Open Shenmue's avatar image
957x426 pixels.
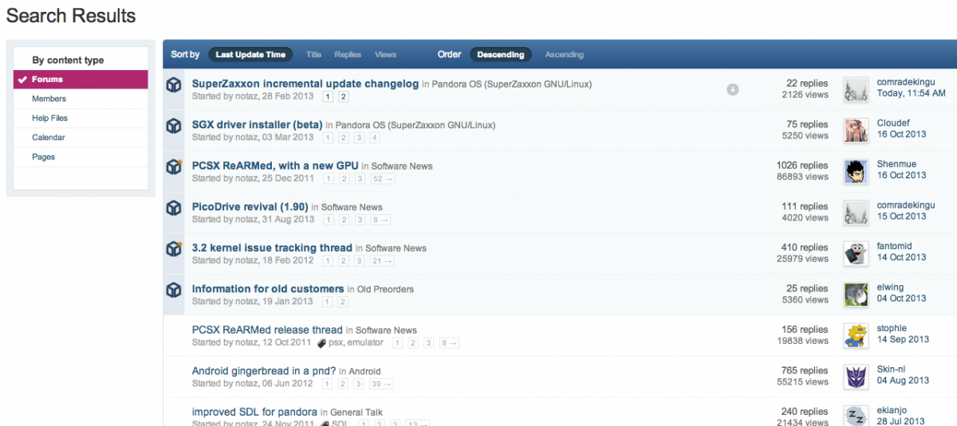856,171
